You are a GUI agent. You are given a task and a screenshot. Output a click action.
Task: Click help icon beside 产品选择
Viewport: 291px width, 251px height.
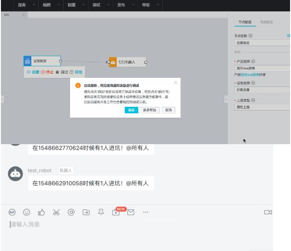(253, 61)
